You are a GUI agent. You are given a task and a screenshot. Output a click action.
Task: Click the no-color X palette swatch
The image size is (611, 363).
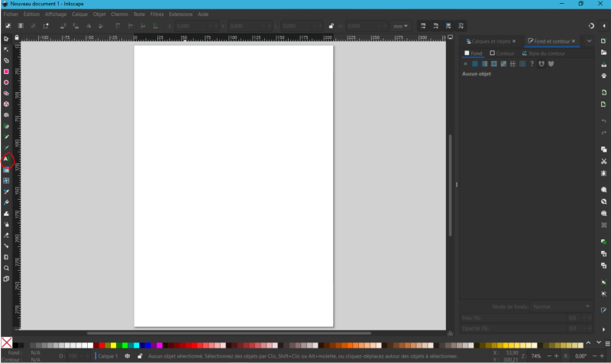7,342
